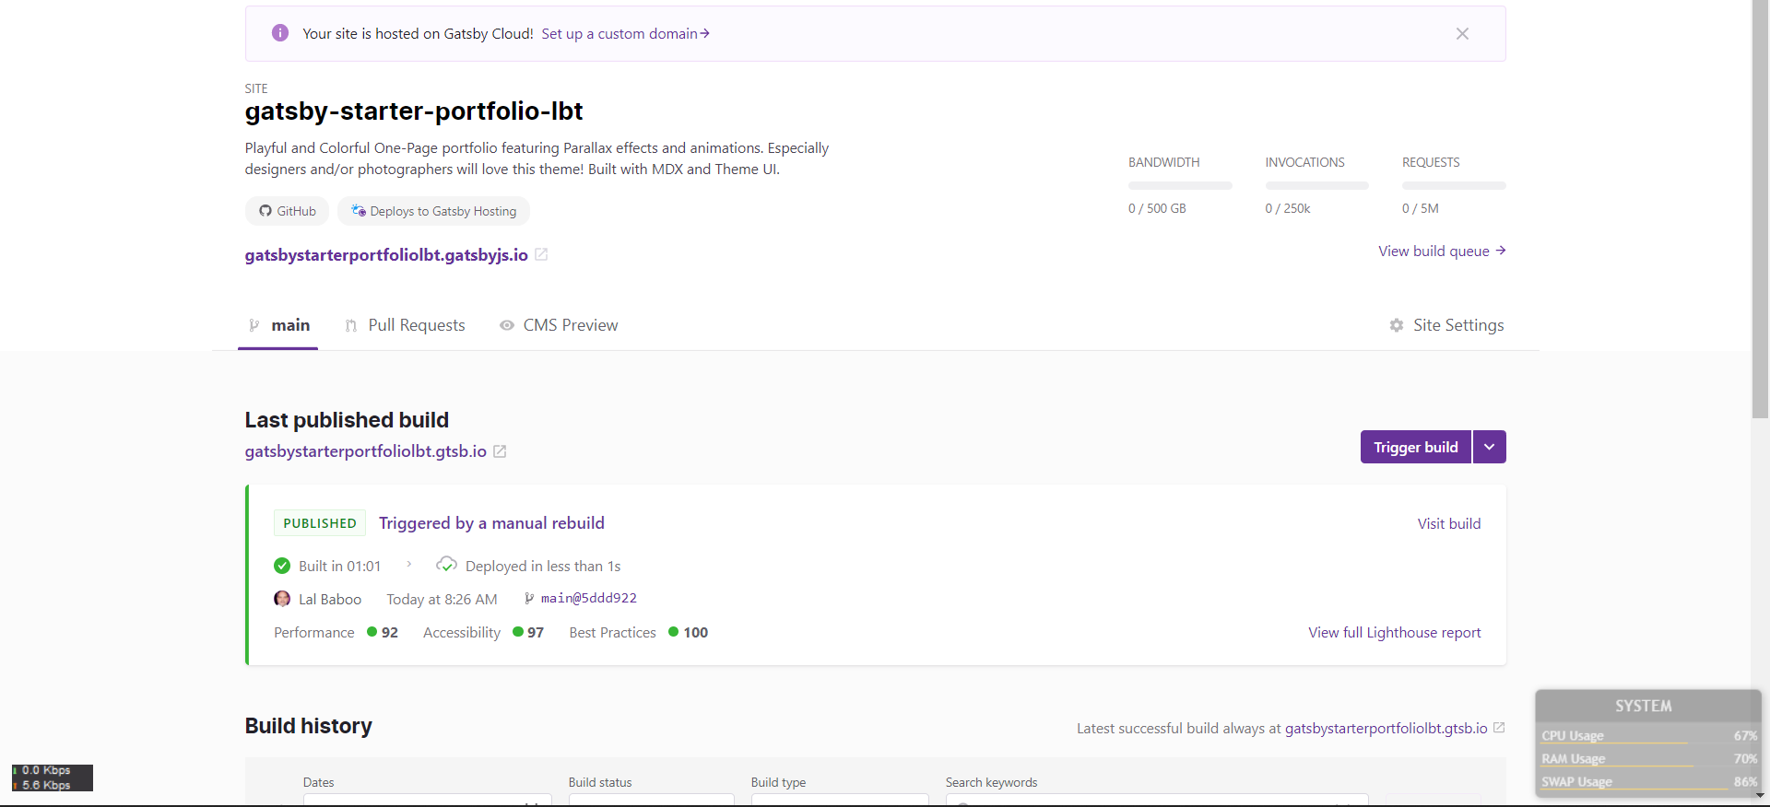
Task: Switch to the CMS Preview tab
Action: pos(559,325)
